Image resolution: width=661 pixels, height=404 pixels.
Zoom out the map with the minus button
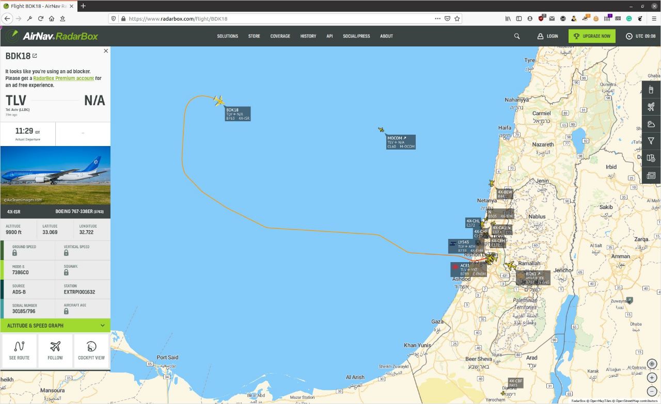[652, 391]
